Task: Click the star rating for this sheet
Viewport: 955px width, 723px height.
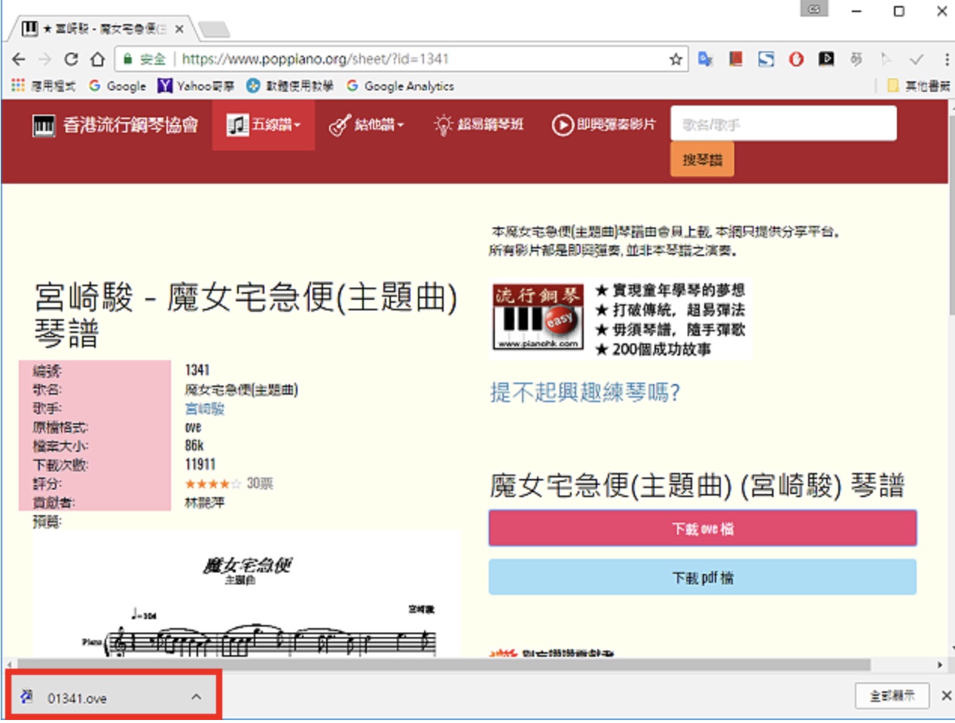Action: 213,484
